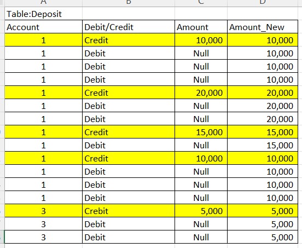Click Account 3 cell in yellow row
The width and height of the screenshot is (302, 248).
click(44, 211)
